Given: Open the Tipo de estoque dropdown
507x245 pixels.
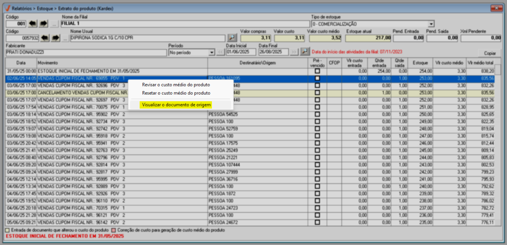Looking at the screenshot, I should (x=431, y=24).
